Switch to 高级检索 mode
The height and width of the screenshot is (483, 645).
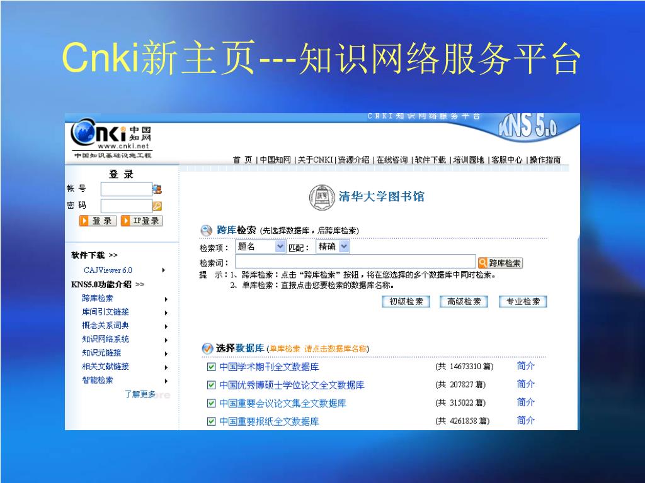tap(464, 301)
